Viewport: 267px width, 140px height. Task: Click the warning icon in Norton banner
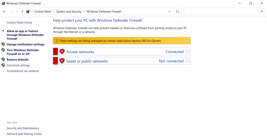57,41
